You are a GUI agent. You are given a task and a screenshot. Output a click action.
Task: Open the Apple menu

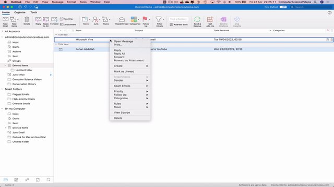click(5, 2)
